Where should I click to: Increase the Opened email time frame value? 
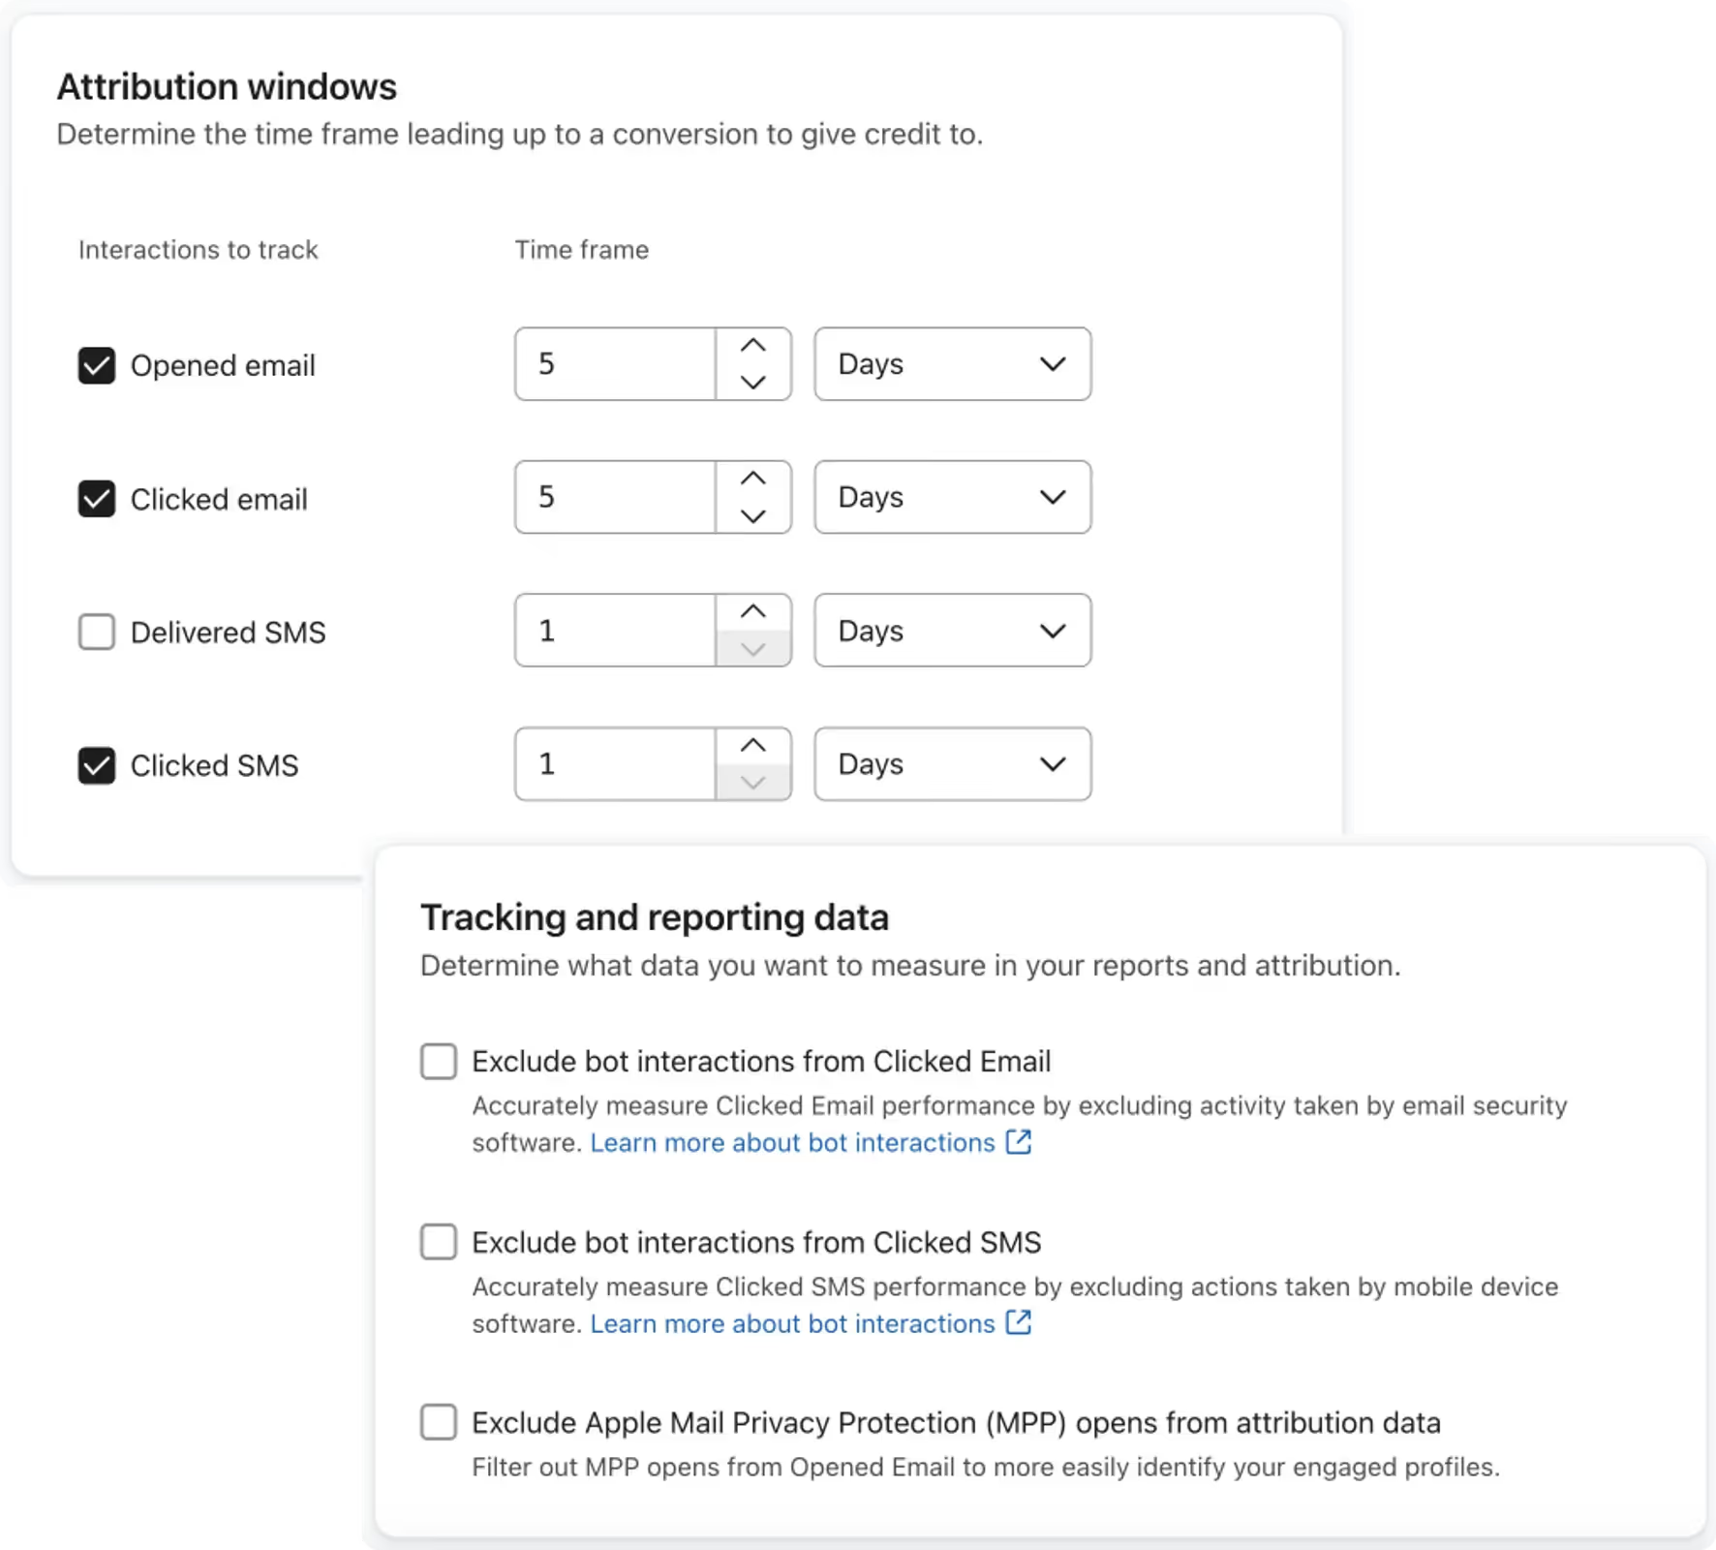pyautogui.click(x=753, y=346)
